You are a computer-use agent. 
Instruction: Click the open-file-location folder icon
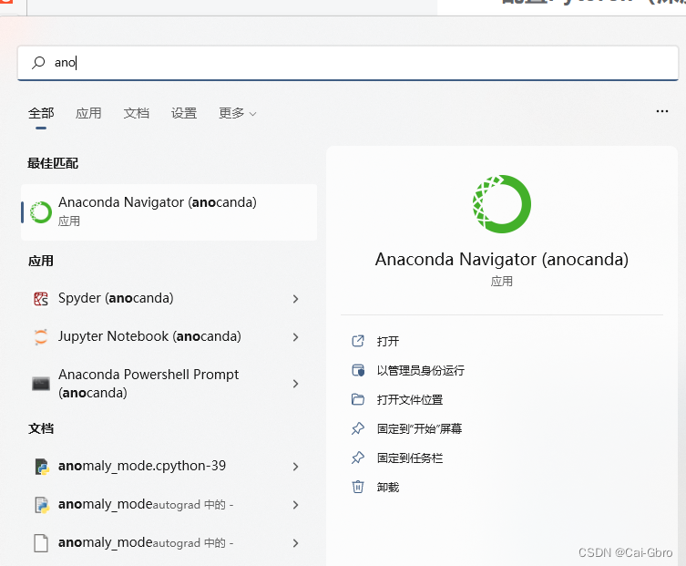(358, 399)
